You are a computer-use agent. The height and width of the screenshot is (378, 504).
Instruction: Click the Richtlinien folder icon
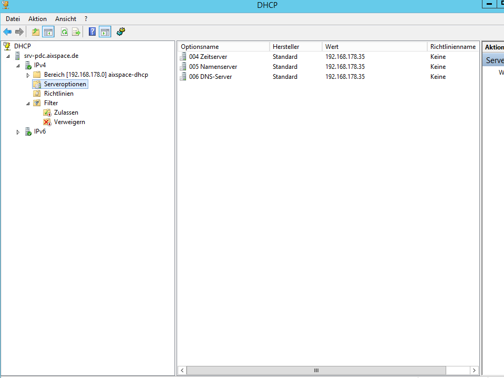(x=37, y=94)
